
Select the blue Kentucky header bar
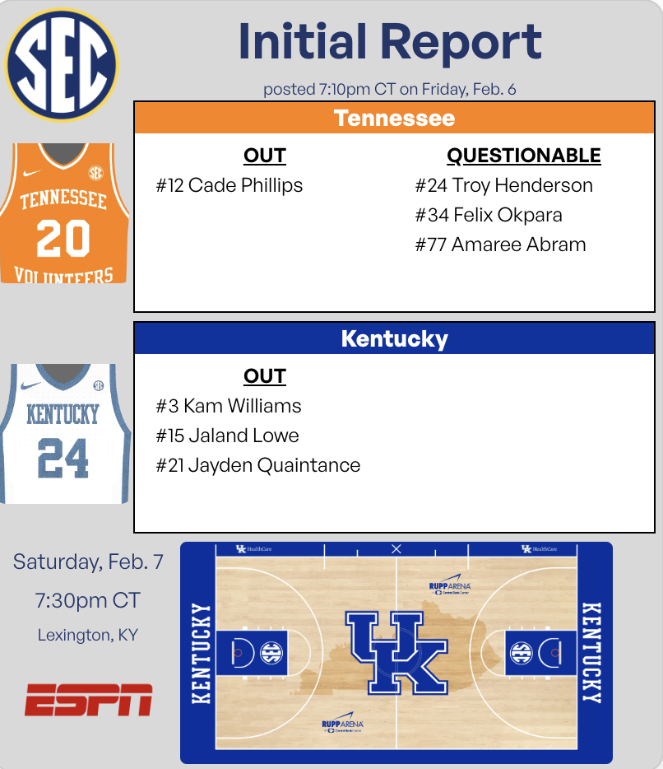[394, 338]
